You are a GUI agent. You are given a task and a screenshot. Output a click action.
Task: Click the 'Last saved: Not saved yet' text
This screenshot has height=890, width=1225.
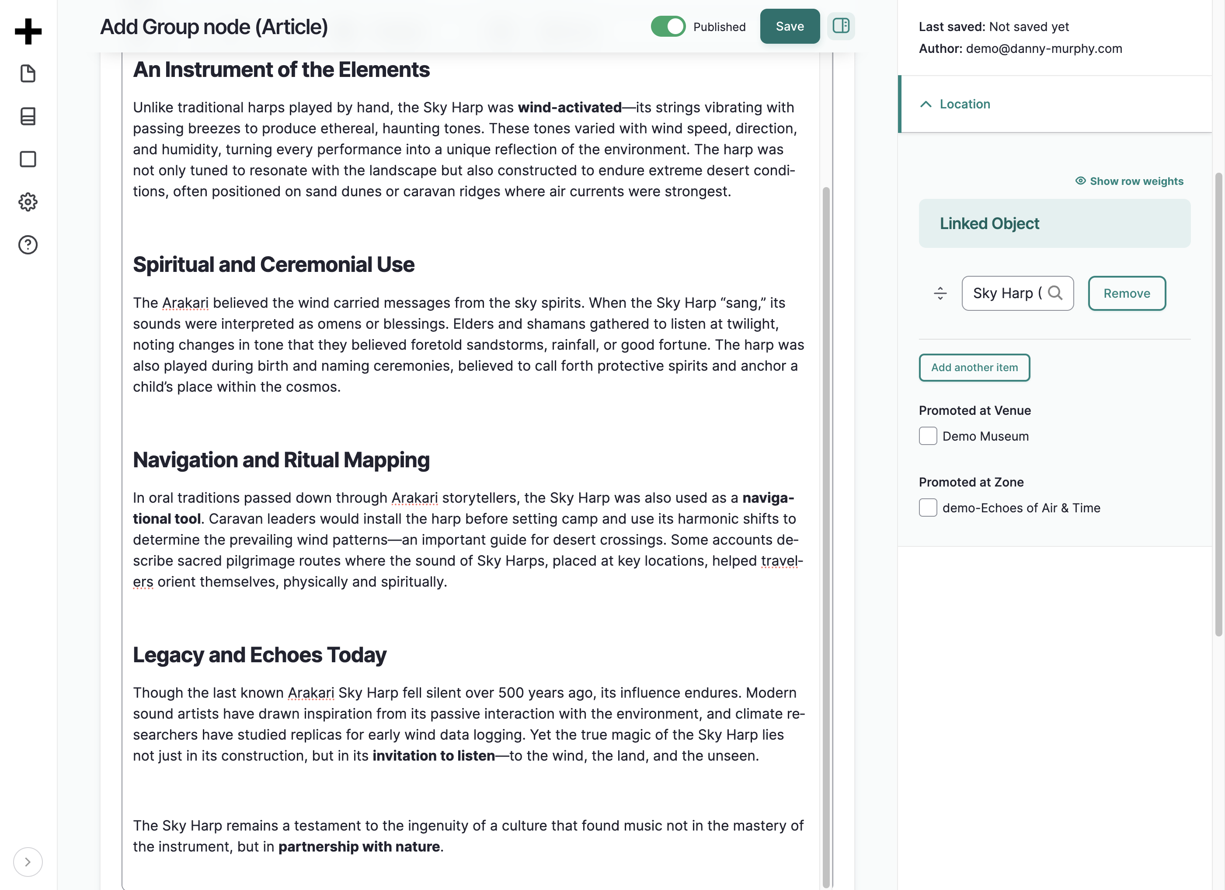994,27
